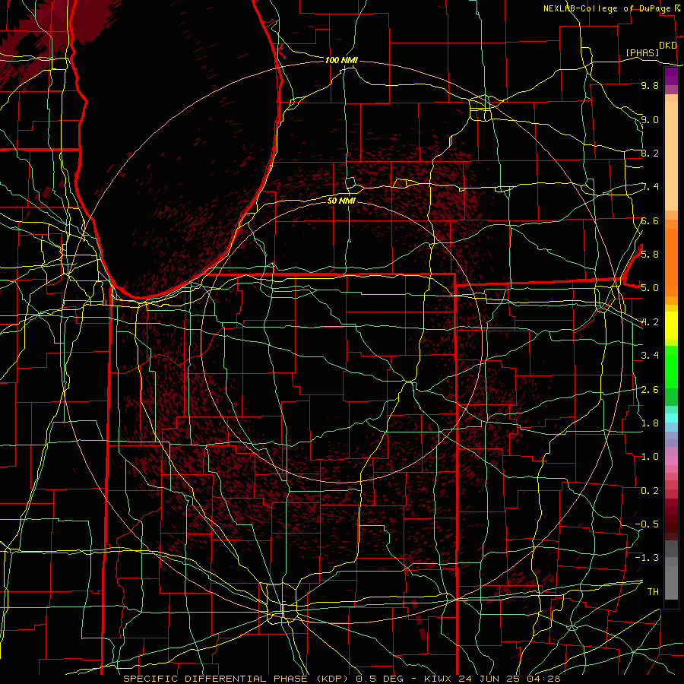Pick the bright green color bar segment
The width and height of the screenshot is (684, 684).
click(x=671, y=366)
